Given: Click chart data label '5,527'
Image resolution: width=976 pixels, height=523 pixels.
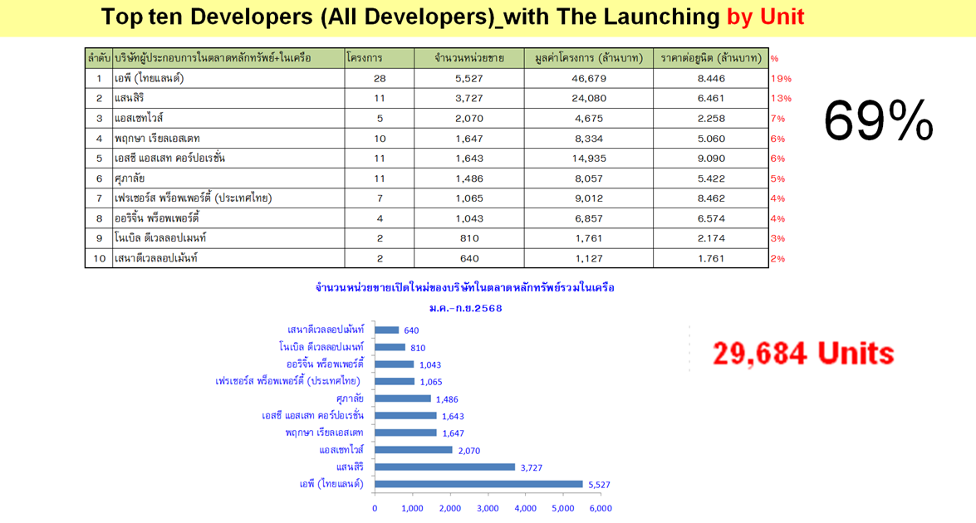Looking at the screenshot, I should (599, 485).
